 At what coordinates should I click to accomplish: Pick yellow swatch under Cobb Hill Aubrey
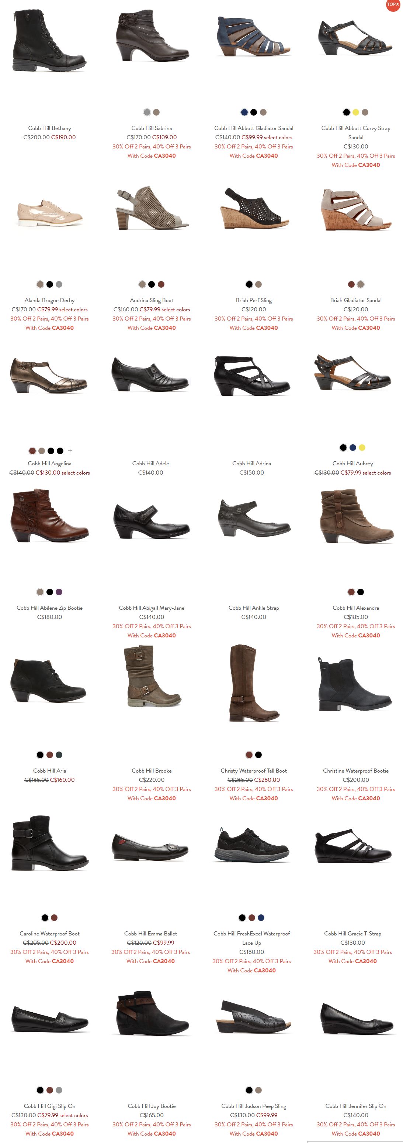pos(362,447)
